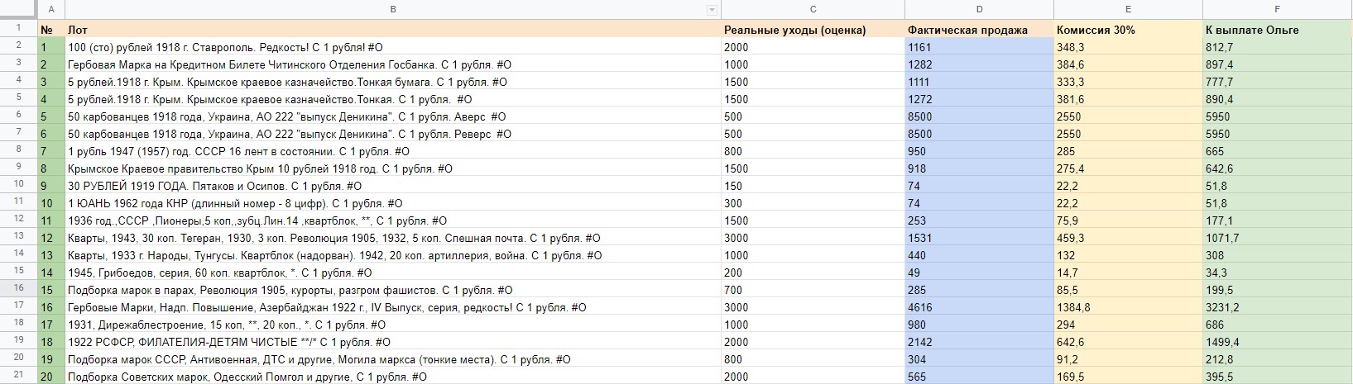The width and height of the screenshot is (1353, 384).
Task: Click payout value 1071,7
Action: 1278,238
